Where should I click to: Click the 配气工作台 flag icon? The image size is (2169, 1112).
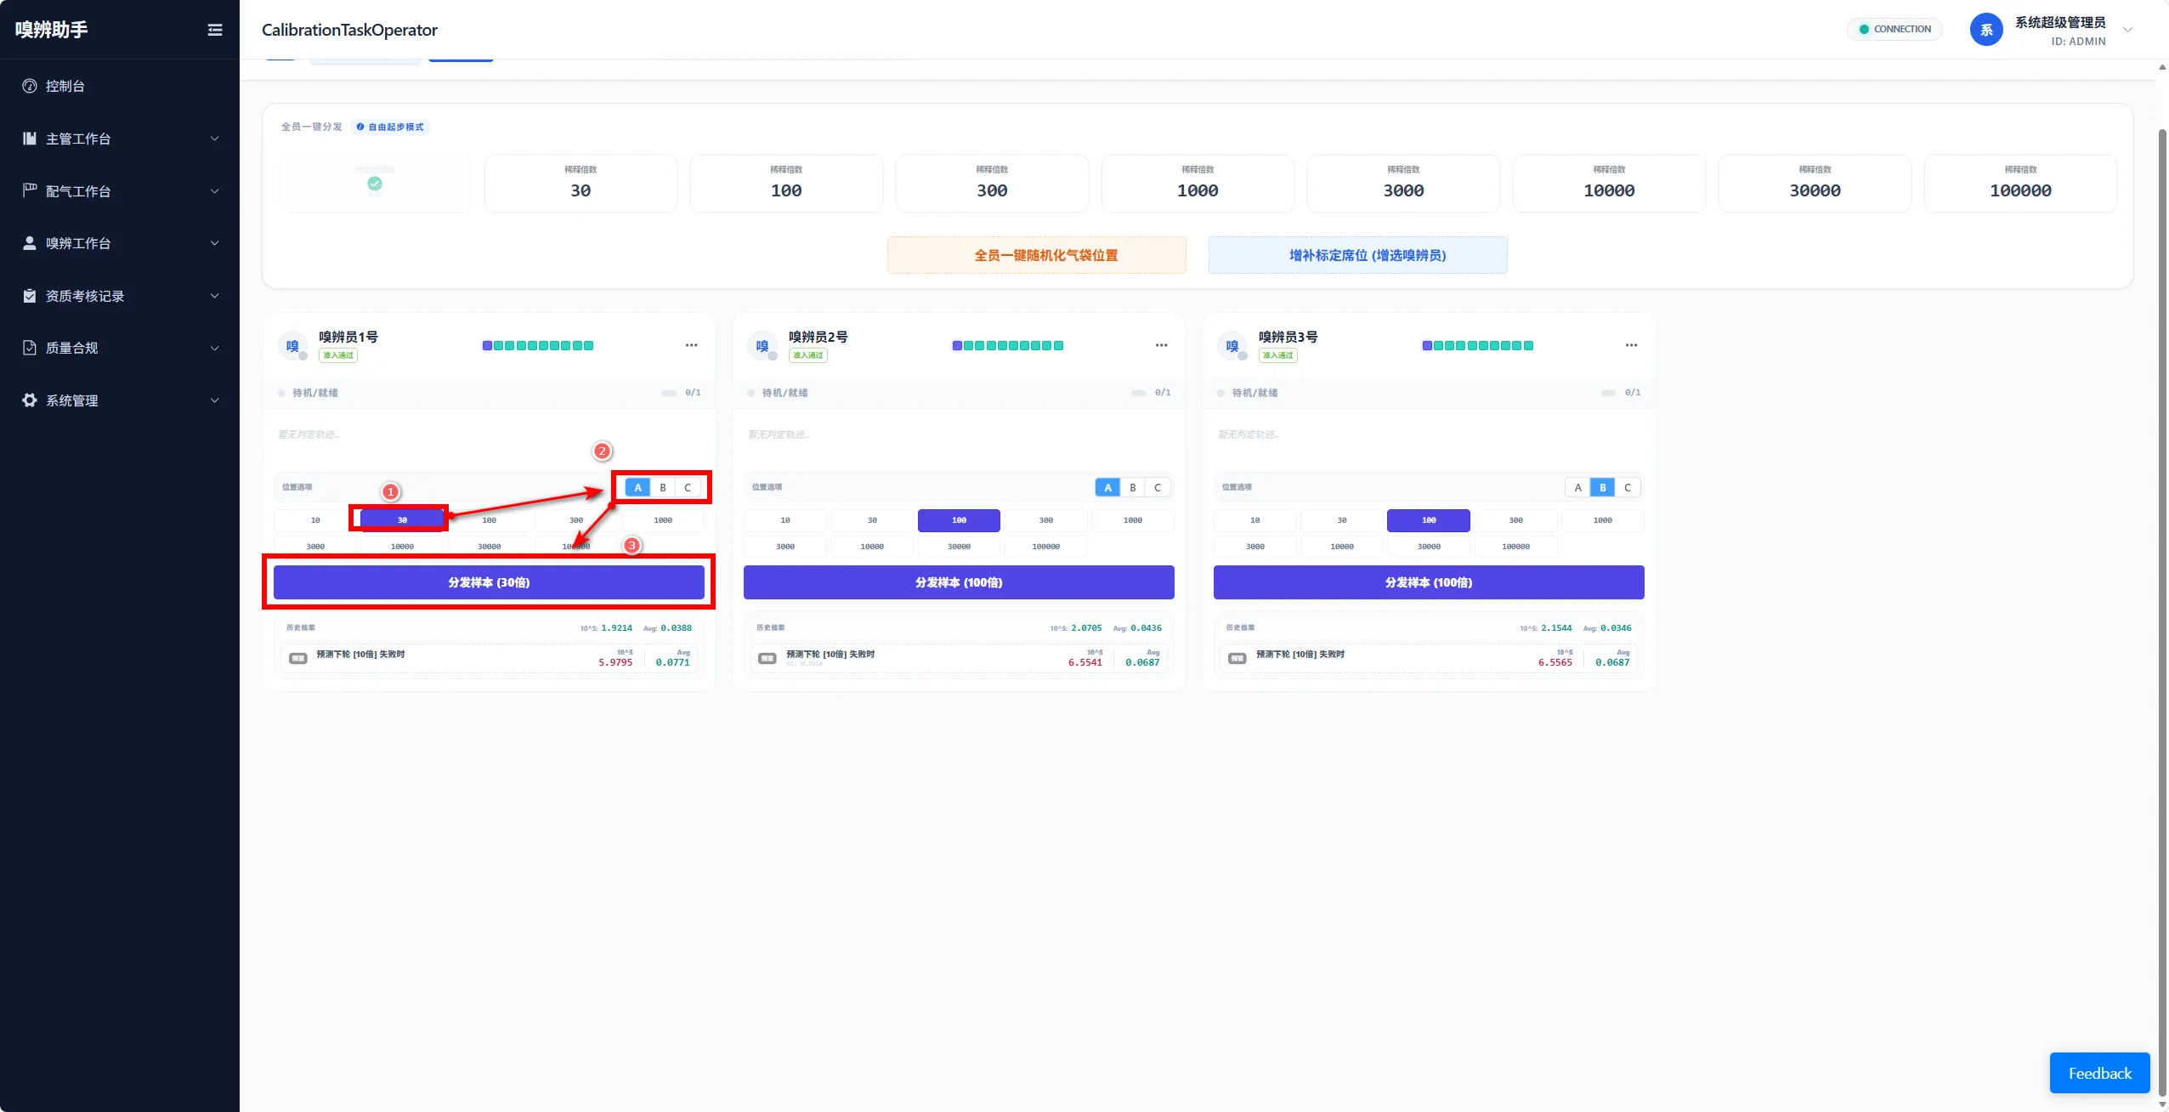pos(30,190)
